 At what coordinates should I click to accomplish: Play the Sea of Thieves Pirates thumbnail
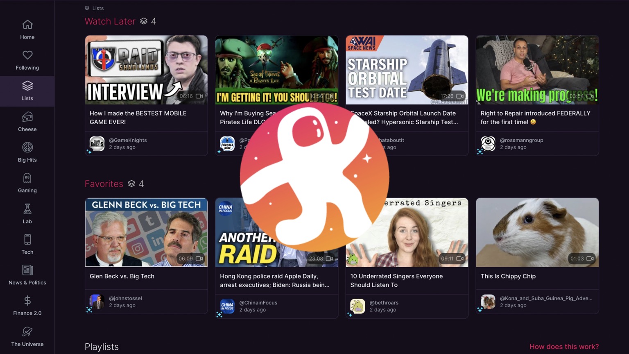click(x=276, y=70)
